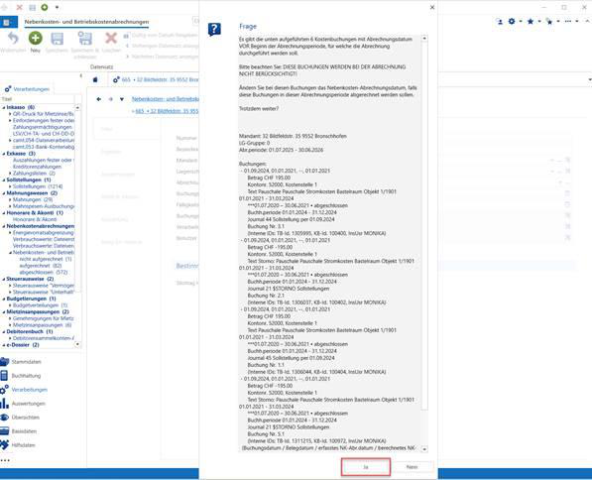Click dialog text scrollbar up arrow
Viewport: 592px width, 480px height.
[x=424, y=39]
